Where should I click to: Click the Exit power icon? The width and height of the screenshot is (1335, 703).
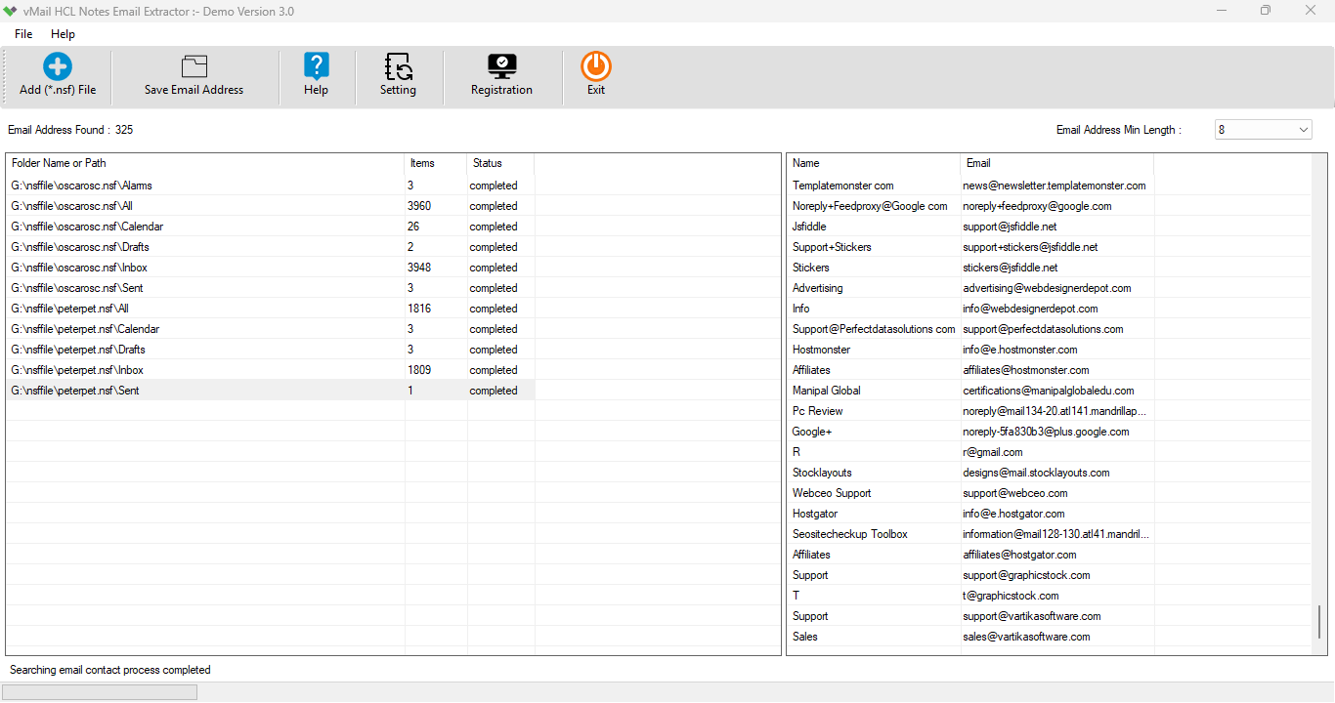coord(596,66)
